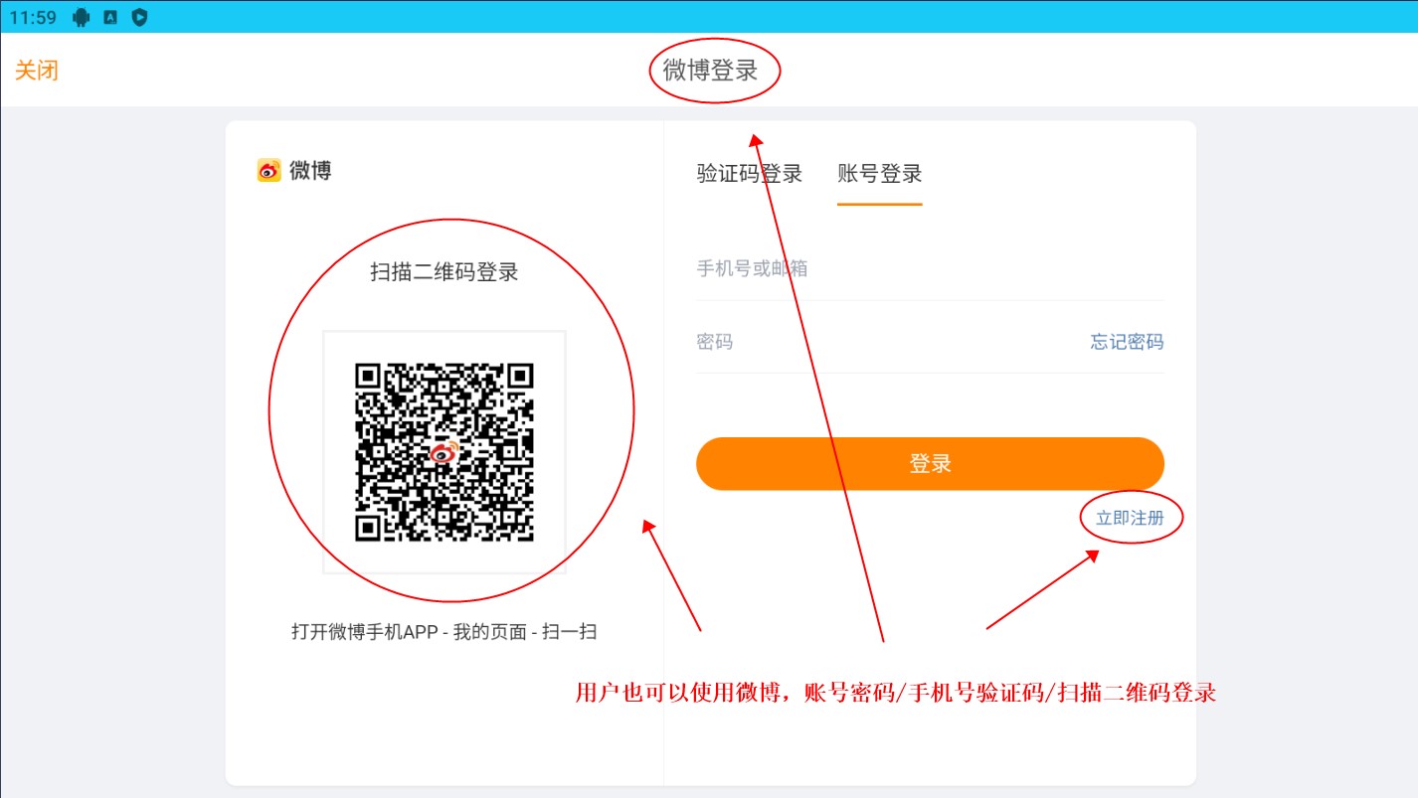The image size is (1418, 798).
Task: Open the 立即注册 registration link
Action: (x=1130, y=518)
